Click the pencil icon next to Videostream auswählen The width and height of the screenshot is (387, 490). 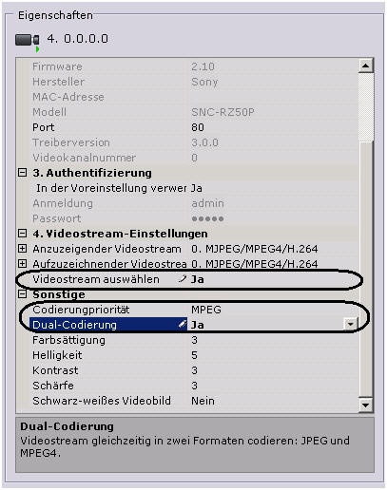[183, 279]
